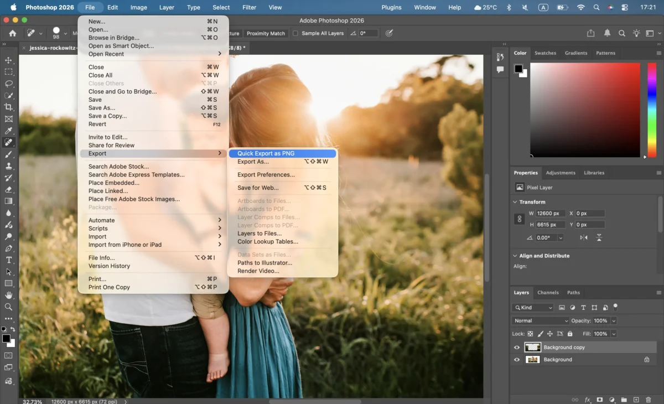Click the delete layer trash icon
This screenshot has width=664, height=404.
click(649, 400)
